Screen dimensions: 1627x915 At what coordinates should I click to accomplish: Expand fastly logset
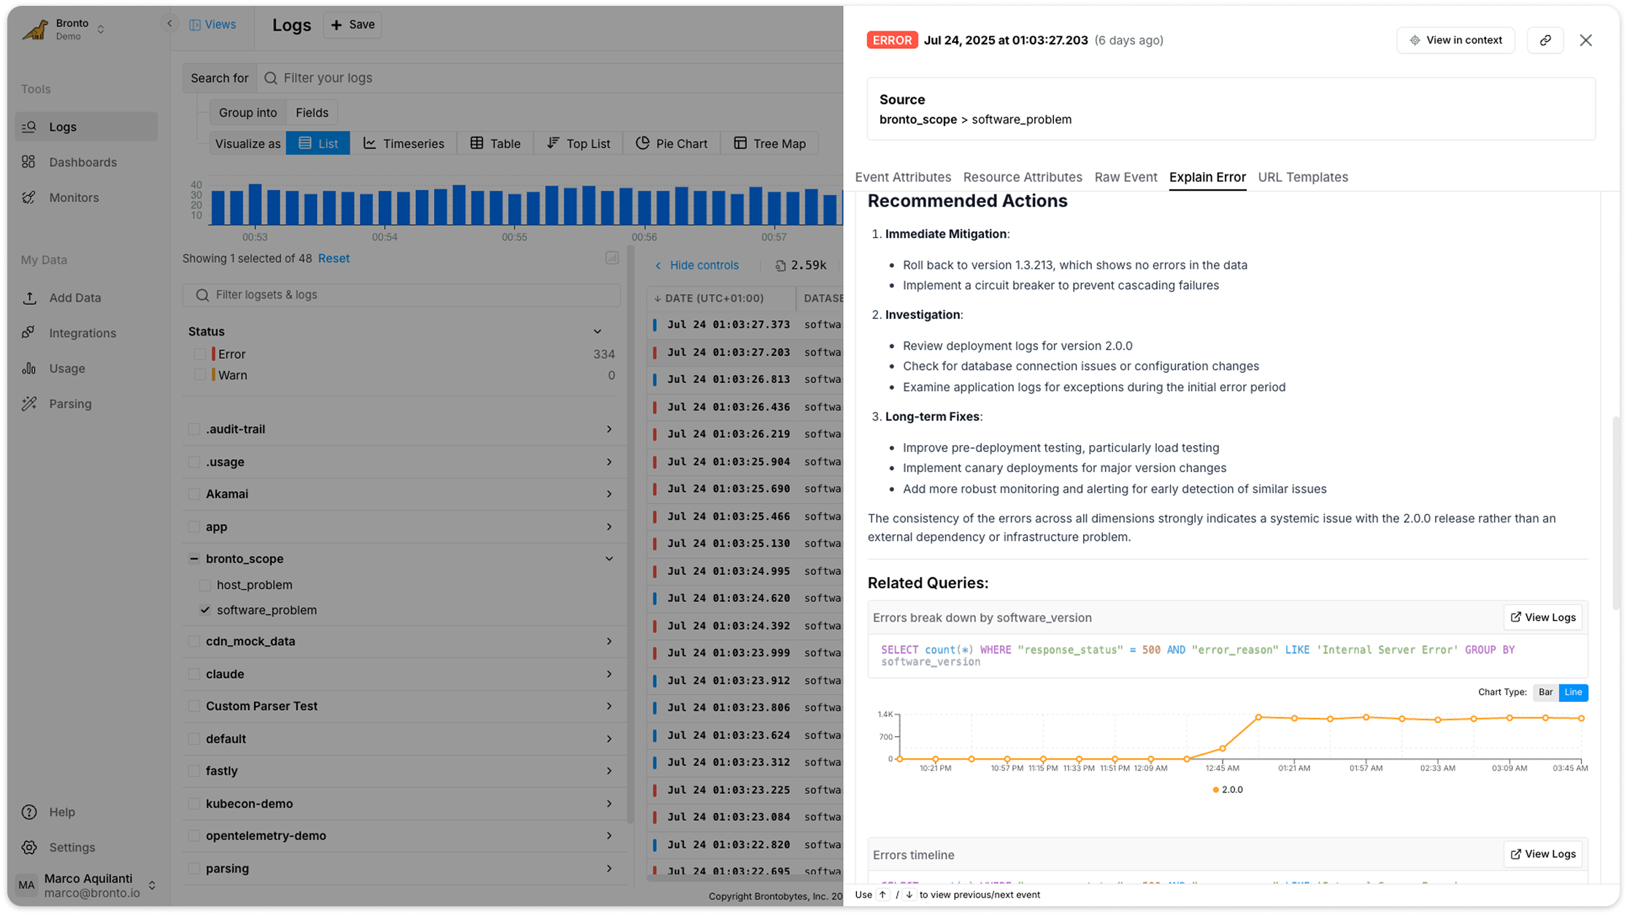(x=609, y=771)
